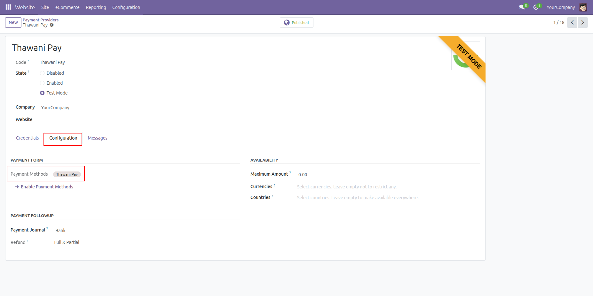Viewport: 593px width, 296px height.
Task: Open the Reporting menu
Action: [96, 7]
